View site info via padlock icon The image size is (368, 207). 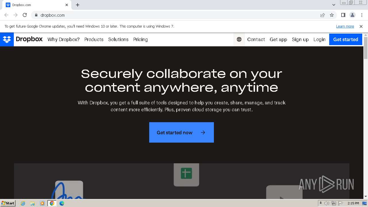pos(36,15)
